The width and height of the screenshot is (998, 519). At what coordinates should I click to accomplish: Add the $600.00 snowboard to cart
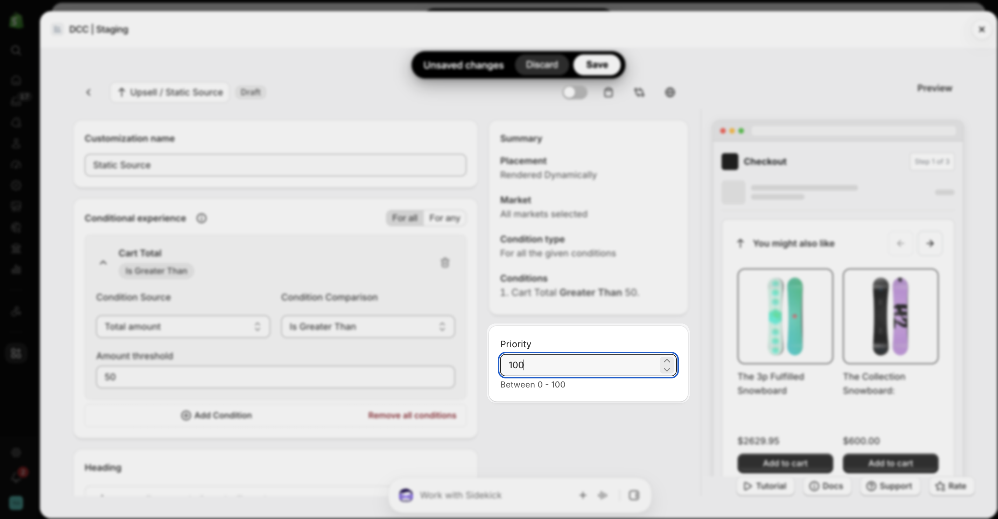890,463
